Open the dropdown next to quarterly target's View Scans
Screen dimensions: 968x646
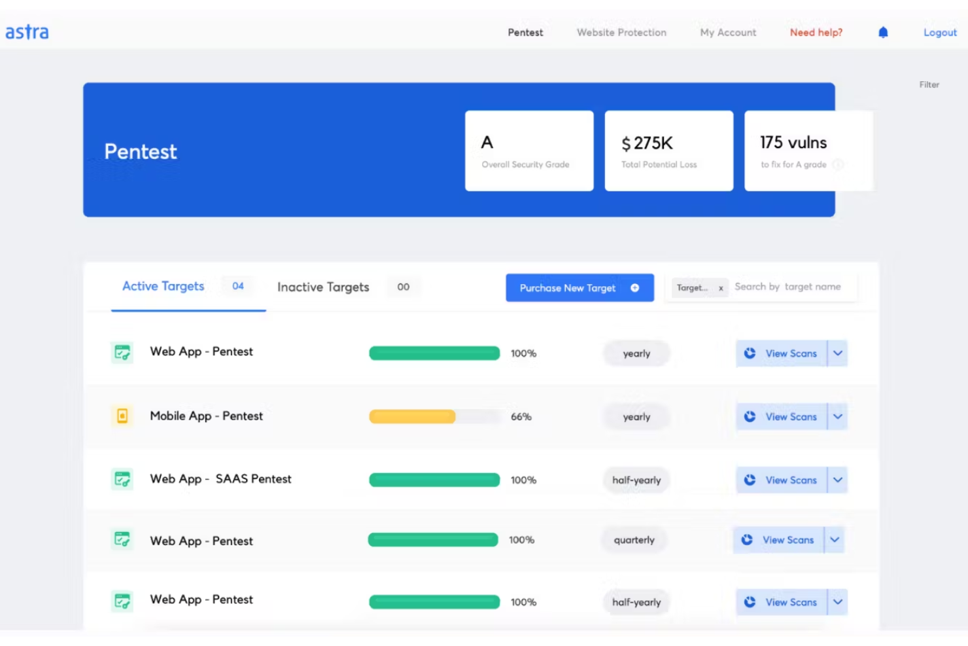pos(834,539)
